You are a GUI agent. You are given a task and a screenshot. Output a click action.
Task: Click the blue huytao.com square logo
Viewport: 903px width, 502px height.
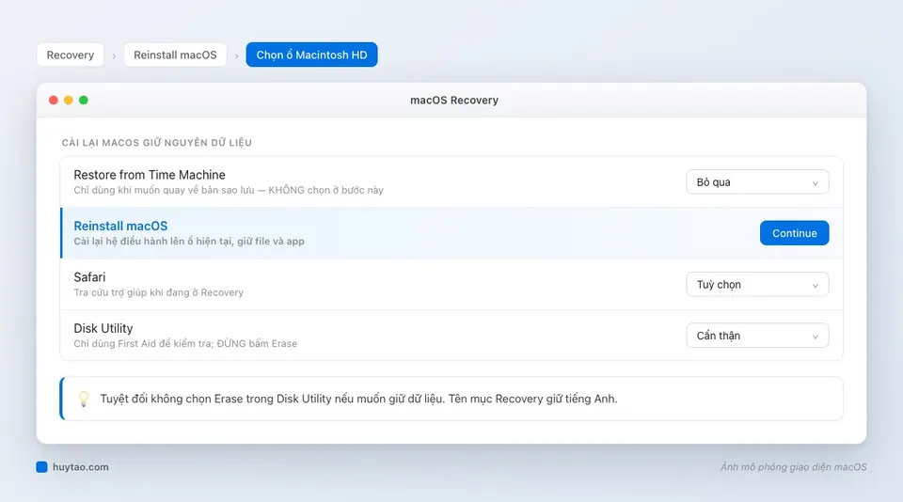(x=41, y=467)
